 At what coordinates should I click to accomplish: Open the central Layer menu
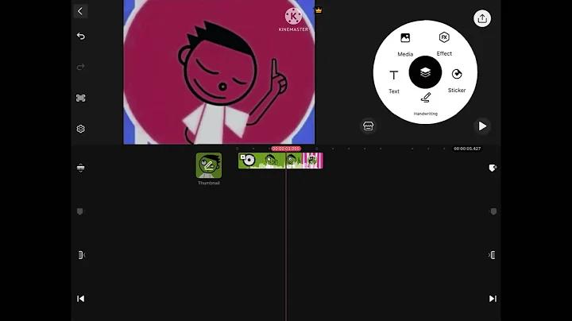click(x=425, y=72)
